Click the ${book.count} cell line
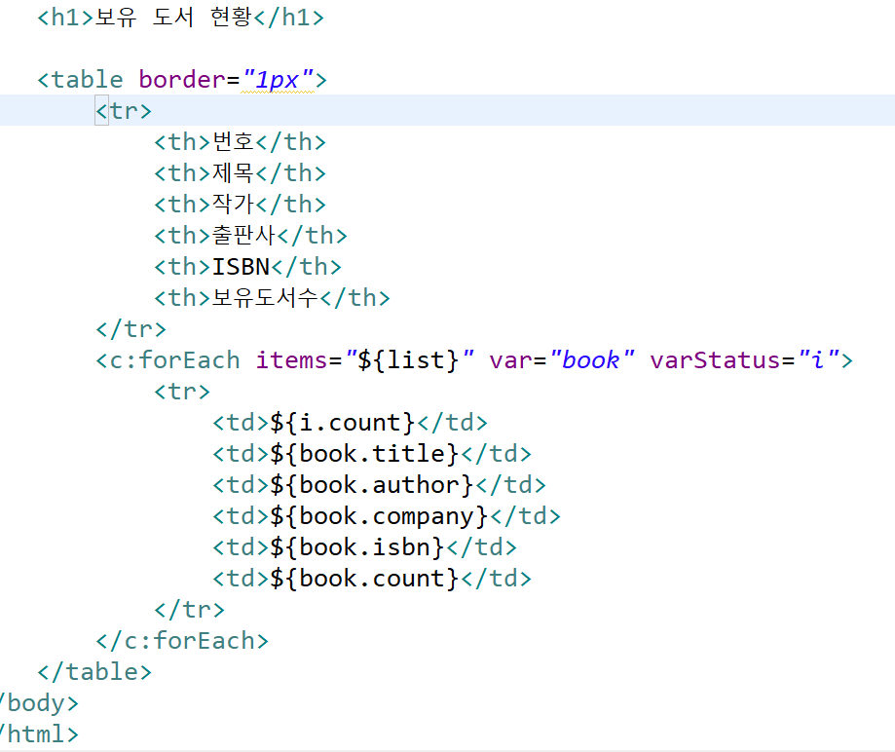 [x=372, y=579]
